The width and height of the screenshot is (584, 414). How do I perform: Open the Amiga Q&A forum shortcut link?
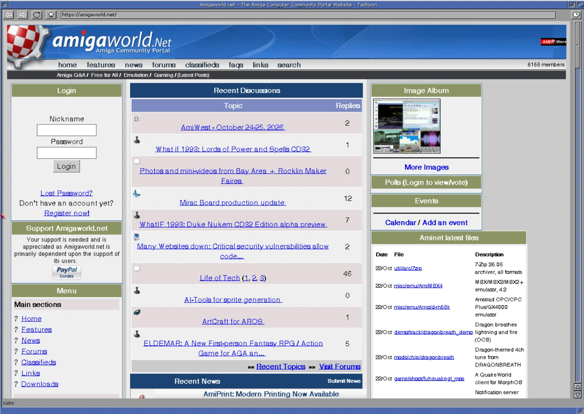pyautogui.click(x=71, y=75)
